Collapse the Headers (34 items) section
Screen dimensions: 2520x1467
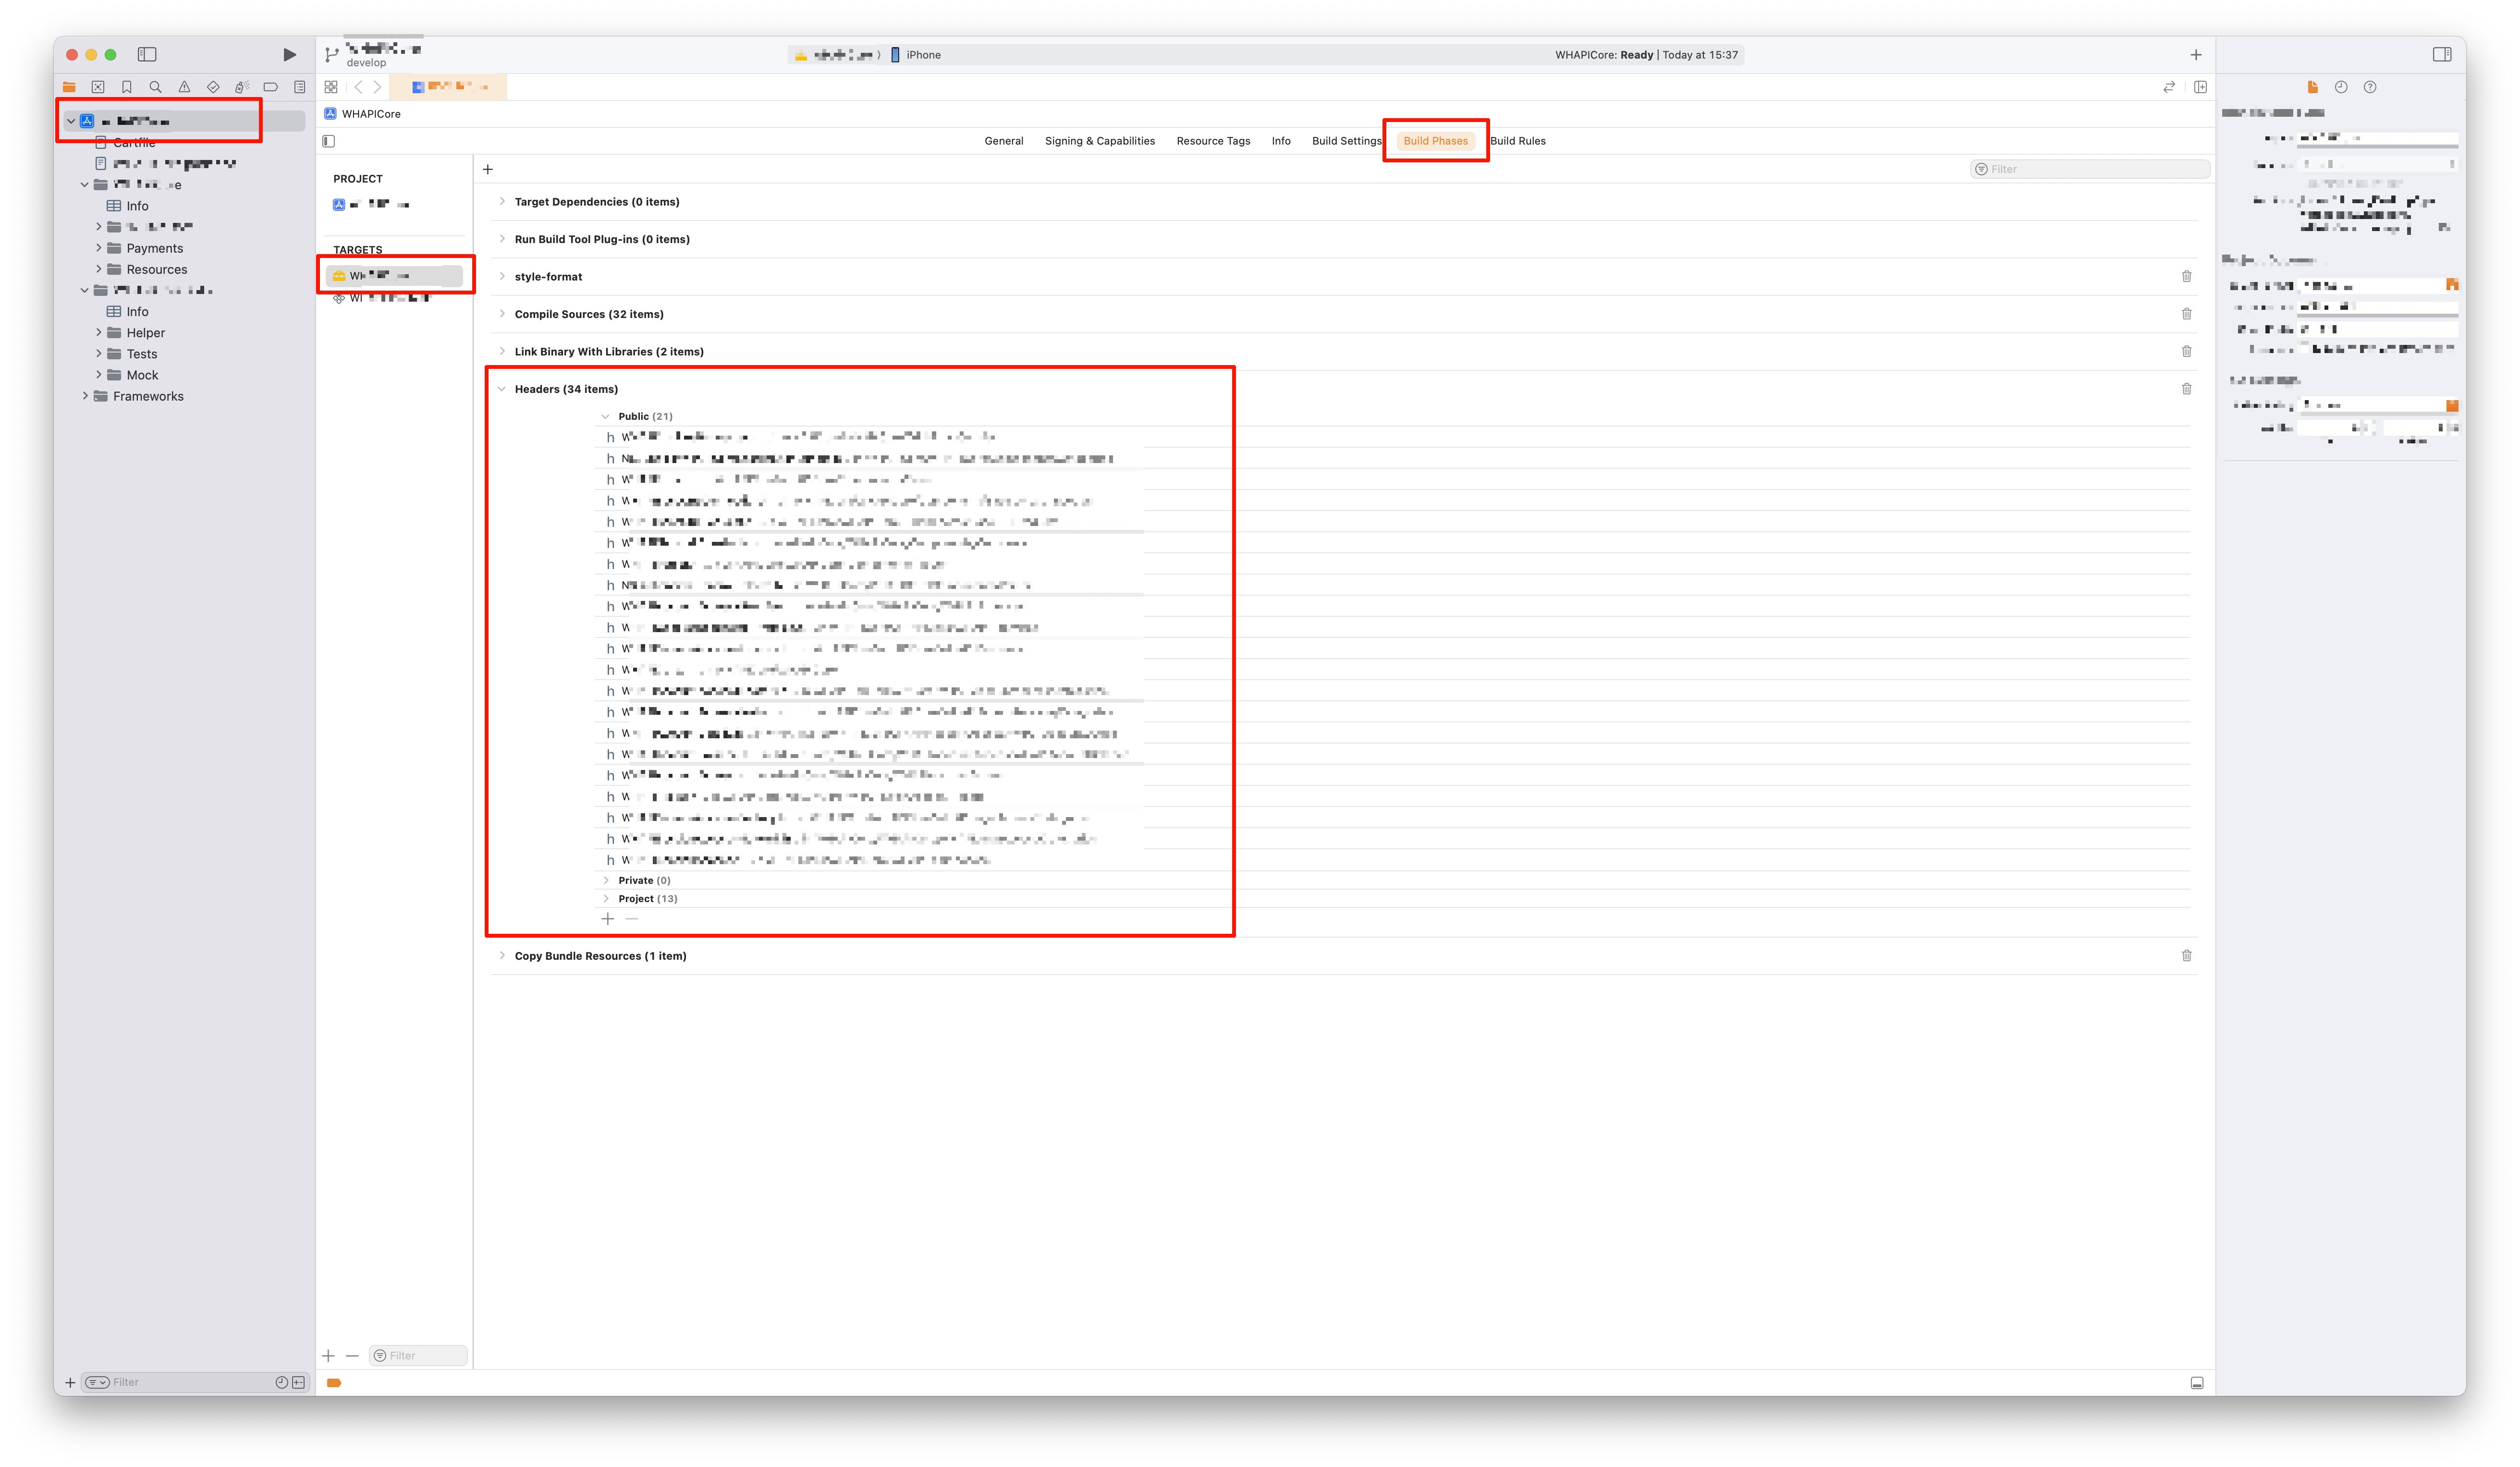pyautogui.click(x=502, y=389)
